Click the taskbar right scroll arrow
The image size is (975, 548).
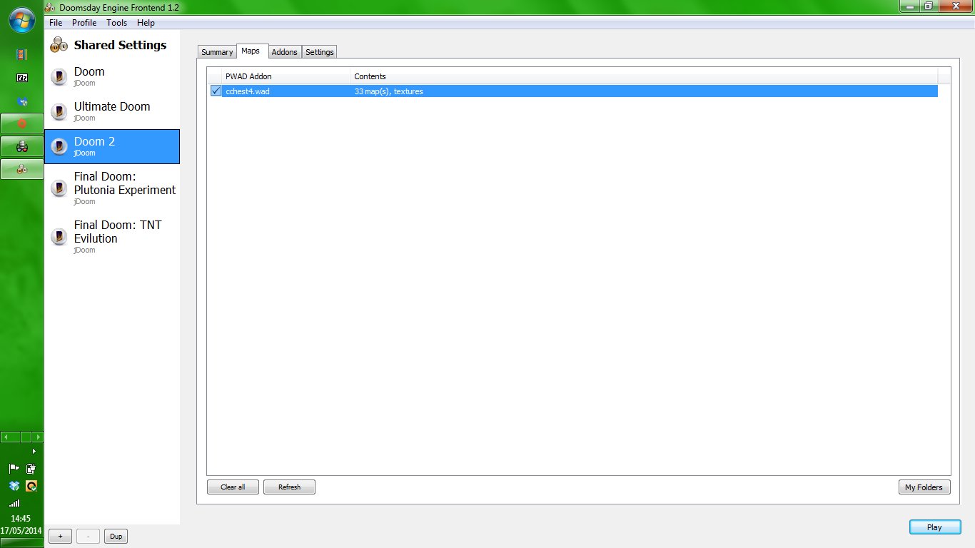[38, 437]
